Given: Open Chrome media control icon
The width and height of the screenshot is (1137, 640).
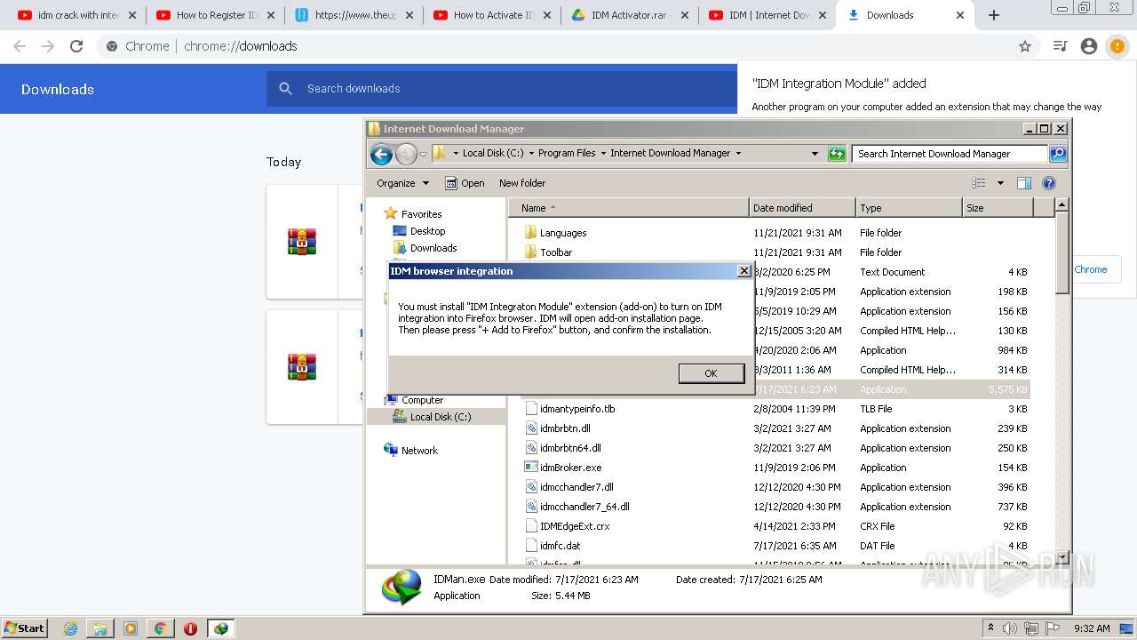Looking at the screenshot, I should coord(1060,46).
